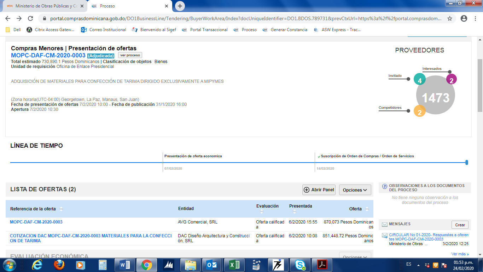Click green Invitado circle showing 4
The width and height of the screenshot is (483, 272).
[419, 79]
